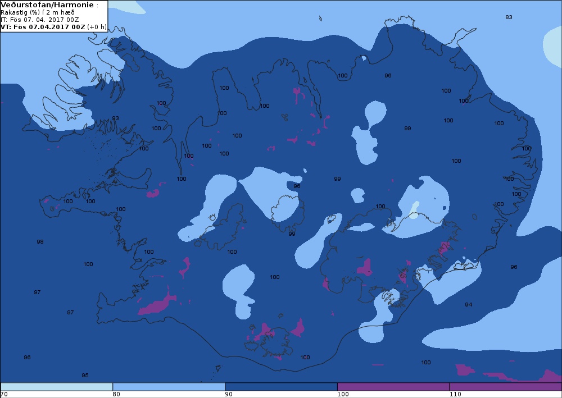Click the legend label 90

(228, 394)
